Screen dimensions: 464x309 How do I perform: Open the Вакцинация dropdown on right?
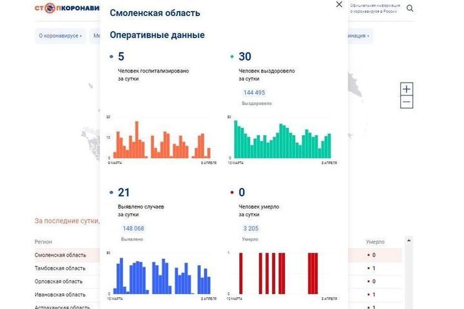(x=360, y=36)
